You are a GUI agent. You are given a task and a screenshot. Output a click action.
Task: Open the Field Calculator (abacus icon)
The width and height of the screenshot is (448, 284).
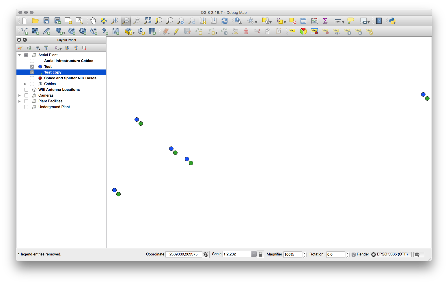(314, 20)
